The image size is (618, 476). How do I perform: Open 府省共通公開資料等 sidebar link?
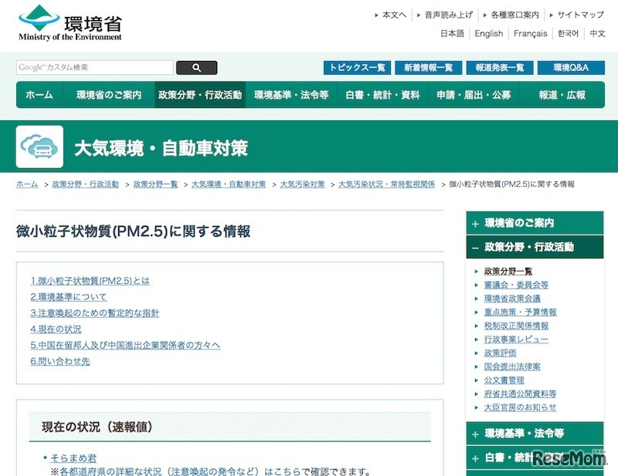click(x=520, y=393)
